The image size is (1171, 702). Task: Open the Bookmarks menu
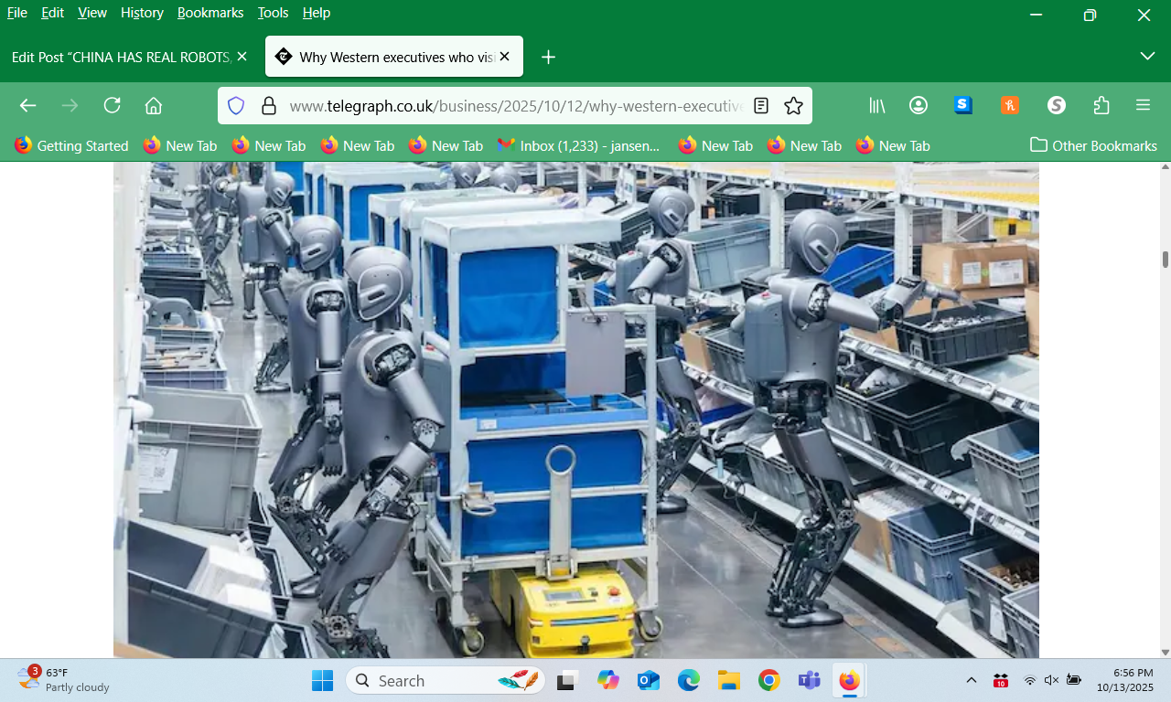click(x=210, y=13)
